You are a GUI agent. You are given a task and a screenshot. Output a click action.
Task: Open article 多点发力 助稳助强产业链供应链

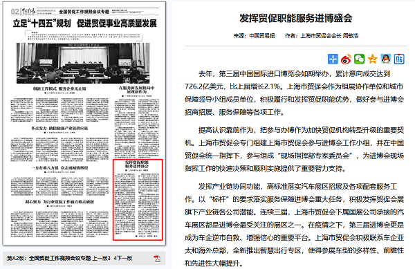(59, 129)
